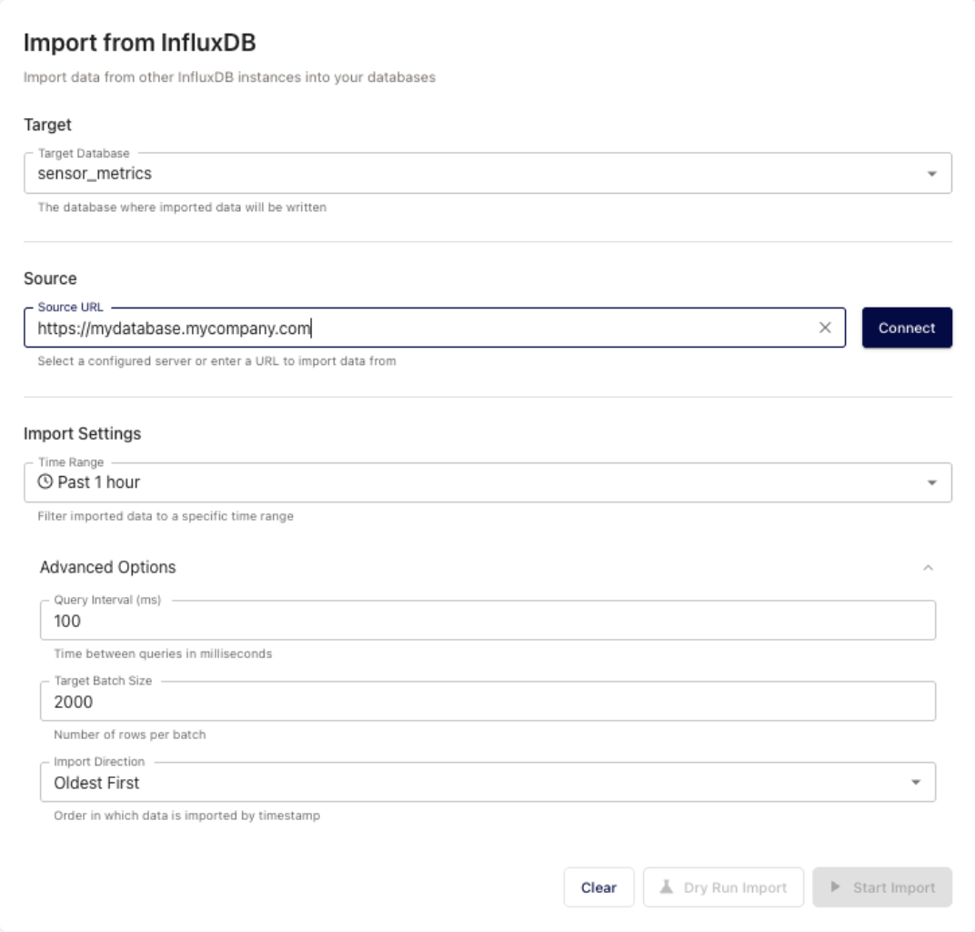Click the Connect button
Image resolution: width=975 pixels, height=932 pixels.
tap(907, 329)
